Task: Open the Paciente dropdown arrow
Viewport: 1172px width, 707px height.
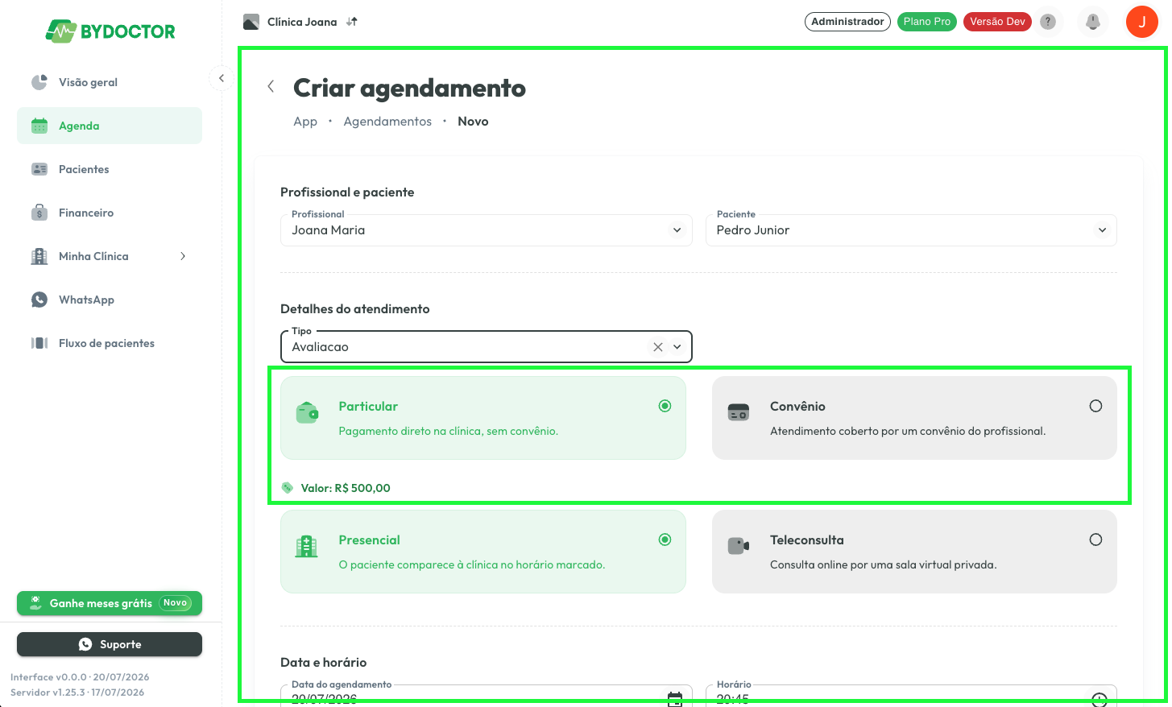Action: [x=1102, y=230]
